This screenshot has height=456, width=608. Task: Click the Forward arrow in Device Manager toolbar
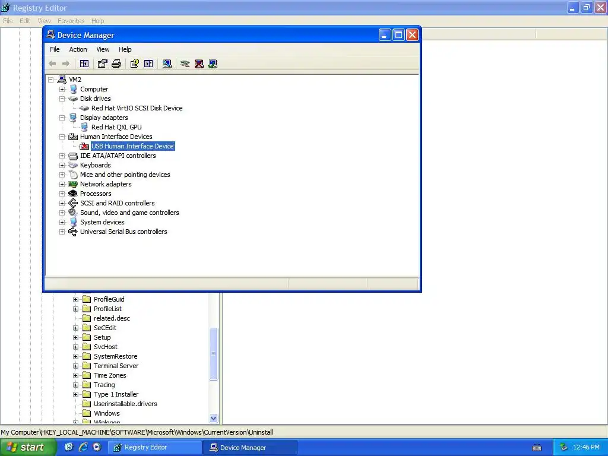[x=66, y=64]
